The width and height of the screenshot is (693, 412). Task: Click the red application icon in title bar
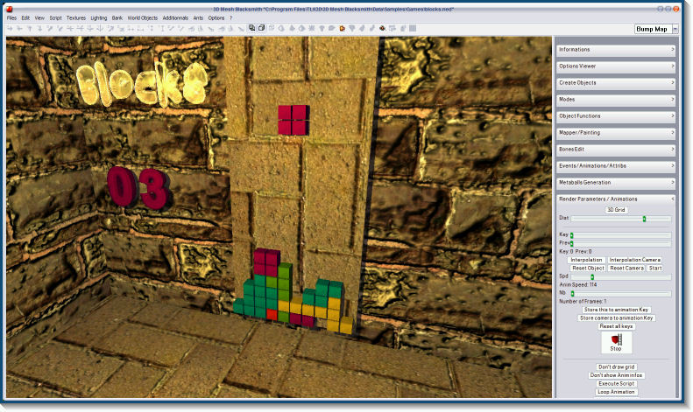[x=11, y=9]
